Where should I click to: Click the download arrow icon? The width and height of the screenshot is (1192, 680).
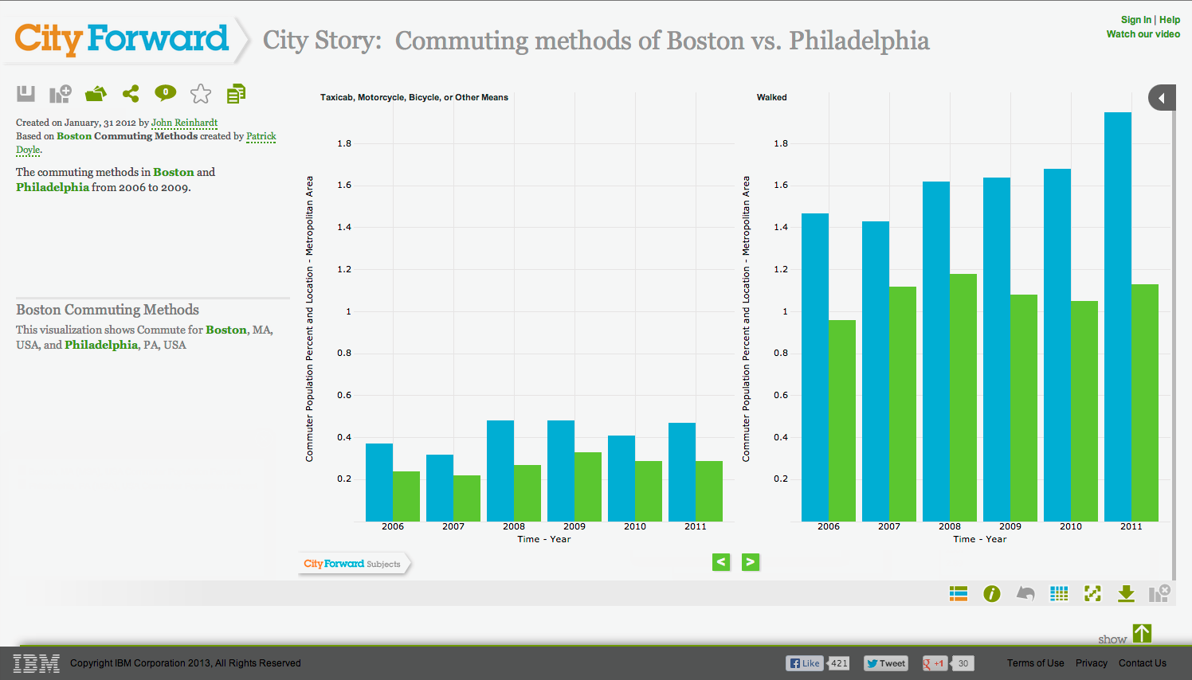pyautogui.click(x=1126, y=594)
